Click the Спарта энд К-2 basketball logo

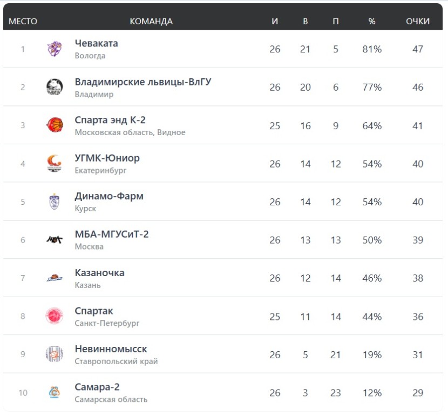(x=54, y=125)
